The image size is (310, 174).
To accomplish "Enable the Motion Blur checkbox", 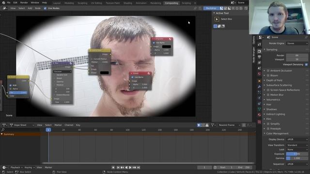I will pyautogui.click(x=268, y=95).
